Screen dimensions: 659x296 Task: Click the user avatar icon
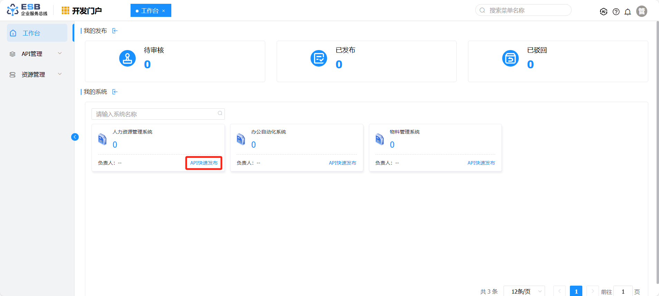point(641,11)
